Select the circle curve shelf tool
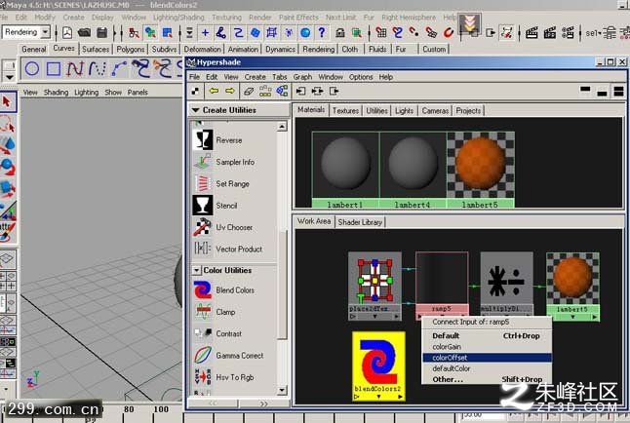The width and height of the screenshot is (630, 423). tap(32, 68)
